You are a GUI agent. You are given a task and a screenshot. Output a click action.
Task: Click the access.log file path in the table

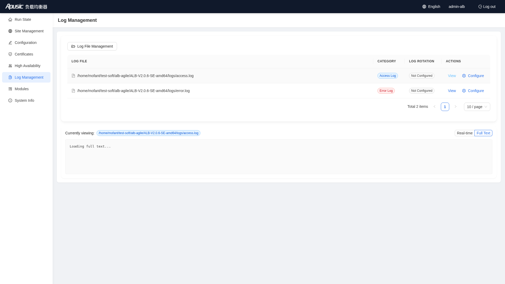coord(135,76)
